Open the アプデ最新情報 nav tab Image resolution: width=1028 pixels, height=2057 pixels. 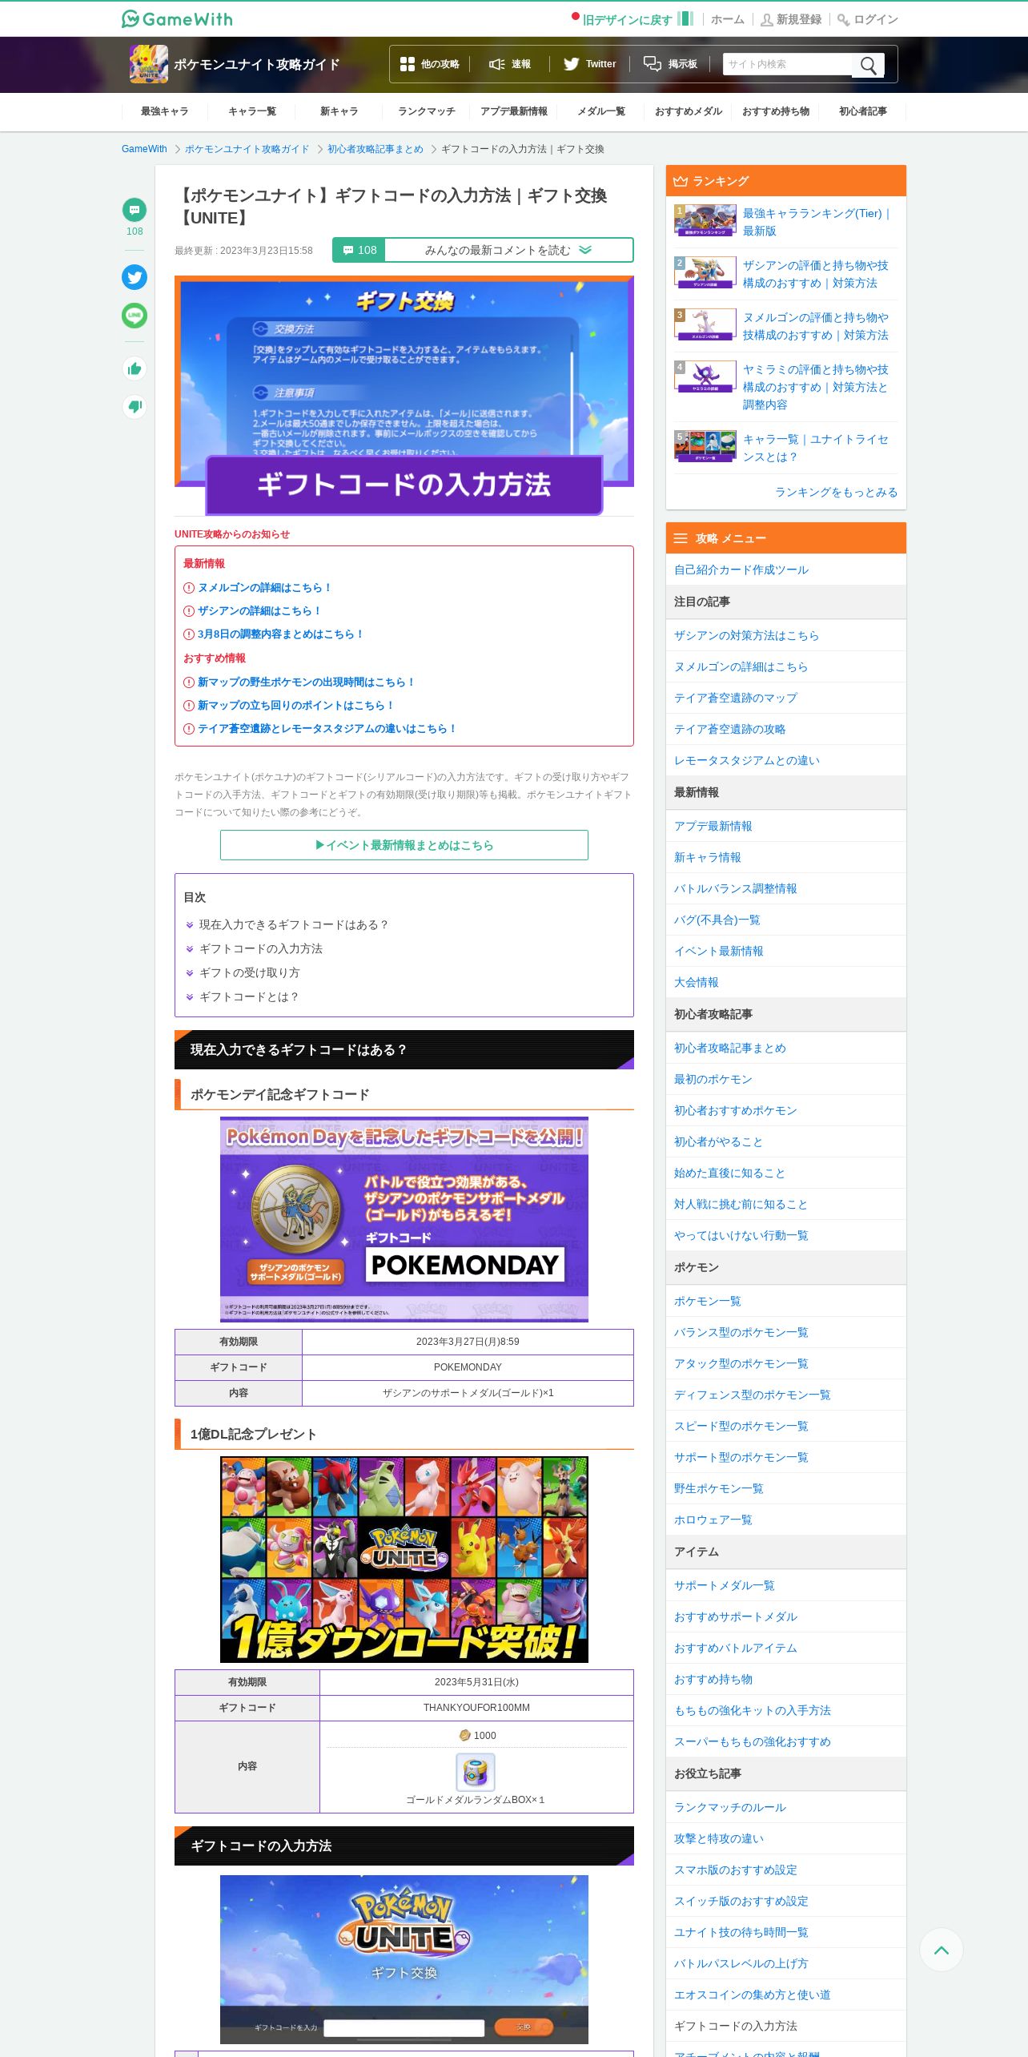[x=514, y=111]
